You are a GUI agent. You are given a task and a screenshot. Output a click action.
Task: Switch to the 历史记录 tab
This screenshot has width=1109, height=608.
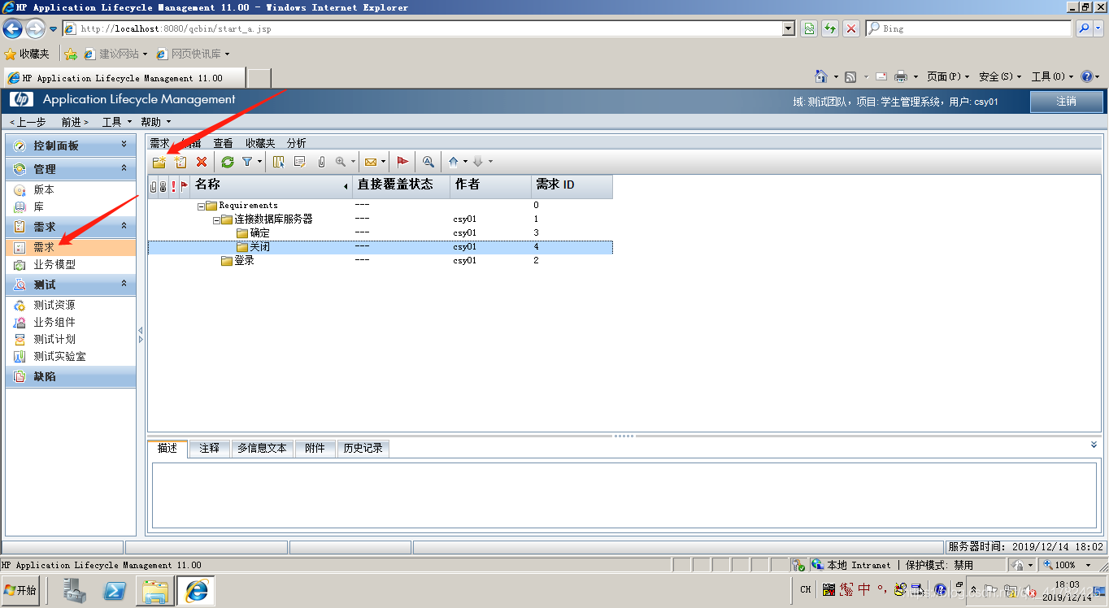coord(363,448)
